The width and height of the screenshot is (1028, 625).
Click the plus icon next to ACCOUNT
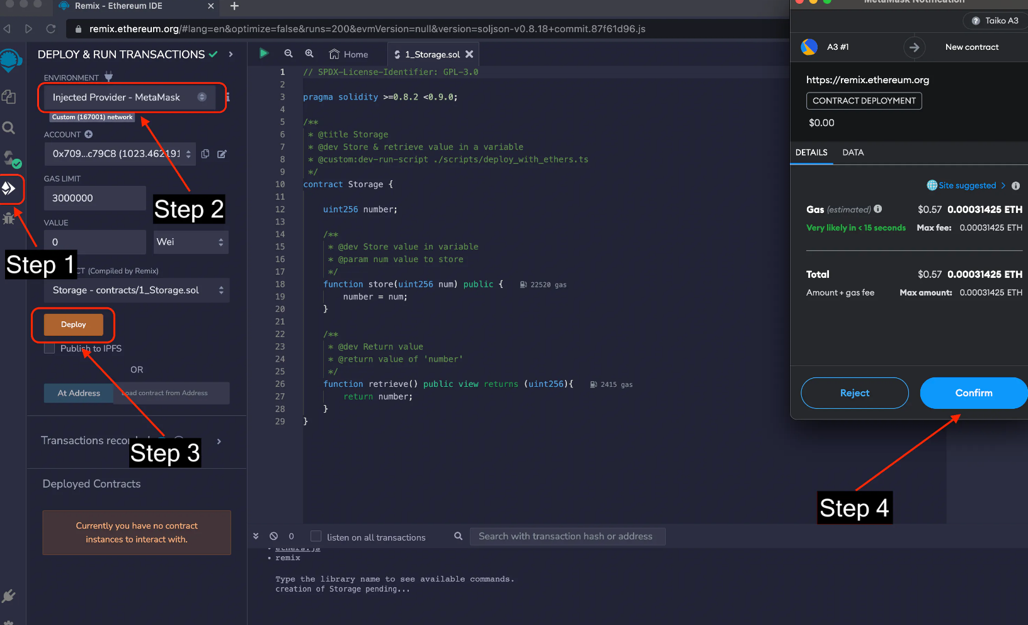point(89,134)
